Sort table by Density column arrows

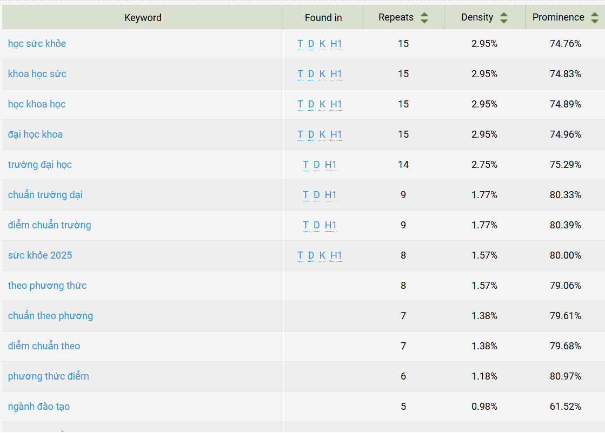click(x=504, y=18)
